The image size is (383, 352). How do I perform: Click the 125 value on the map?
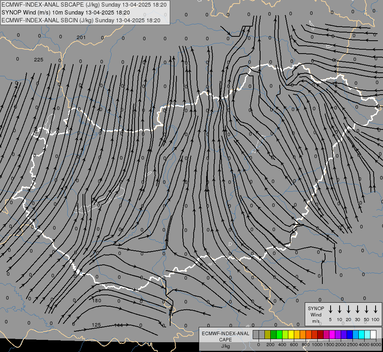(96, 325)
